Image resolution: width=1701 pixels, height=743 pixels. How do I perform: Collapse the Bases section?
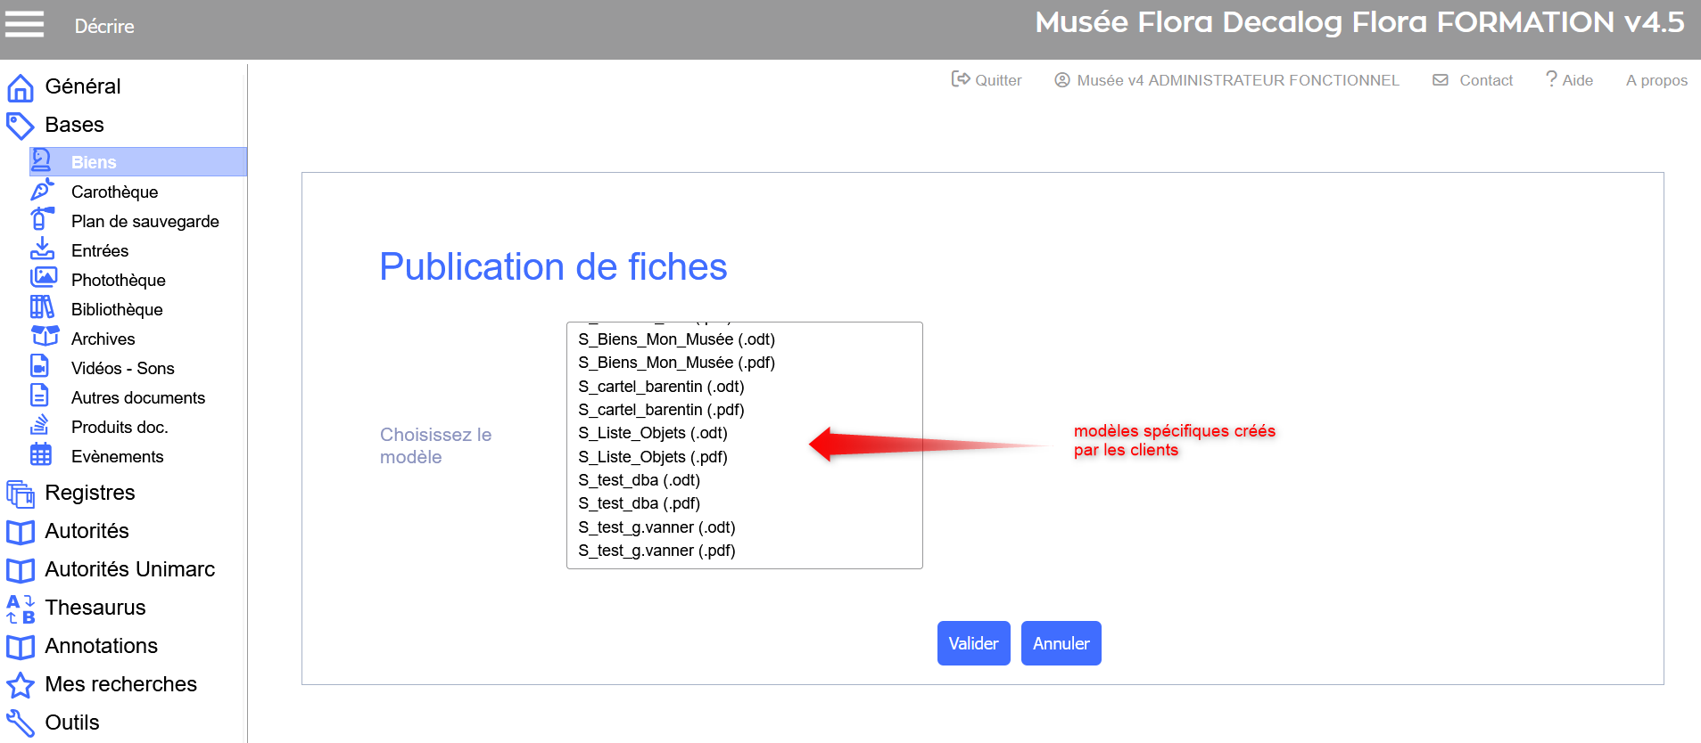click(74, 125)
